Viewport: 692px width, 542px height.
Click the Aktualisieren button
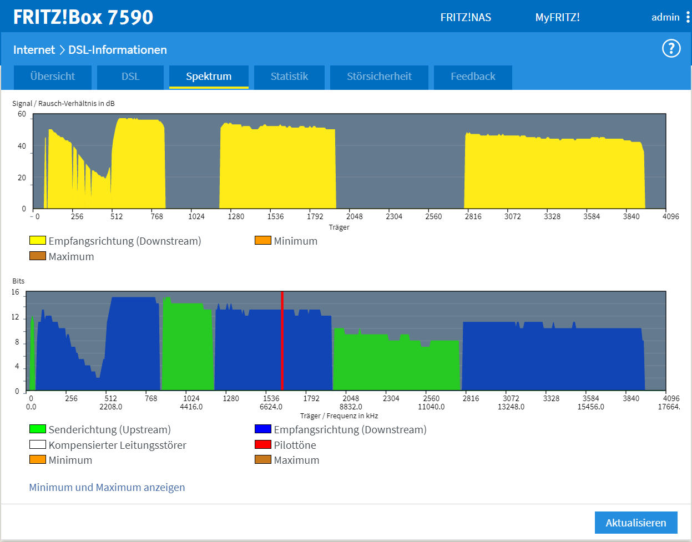pyautogui.click(x=636, y=523)
